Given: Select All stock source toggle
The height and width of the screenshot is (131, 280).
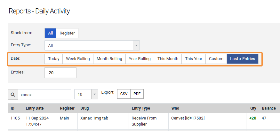Looking at the screenshot, I should pyautogui.click(x=51, y=33).
